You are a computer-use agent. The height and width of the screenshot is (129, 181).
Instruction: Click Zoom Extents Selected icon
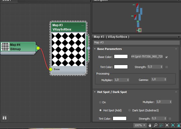173,125
